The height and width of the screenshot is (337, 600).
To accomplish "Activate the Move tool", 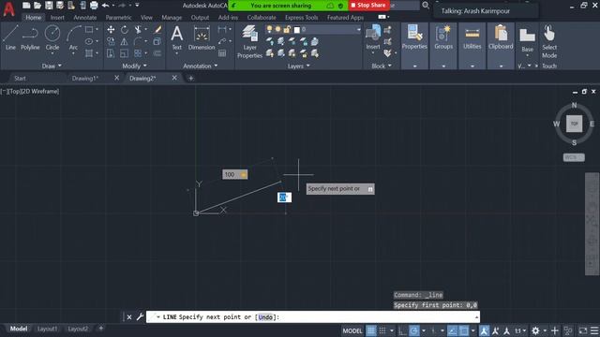I will (111, 29).
